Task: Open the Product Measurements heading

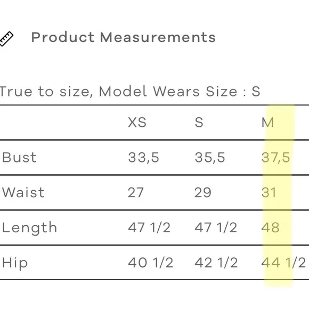Action: pos(124,37)
